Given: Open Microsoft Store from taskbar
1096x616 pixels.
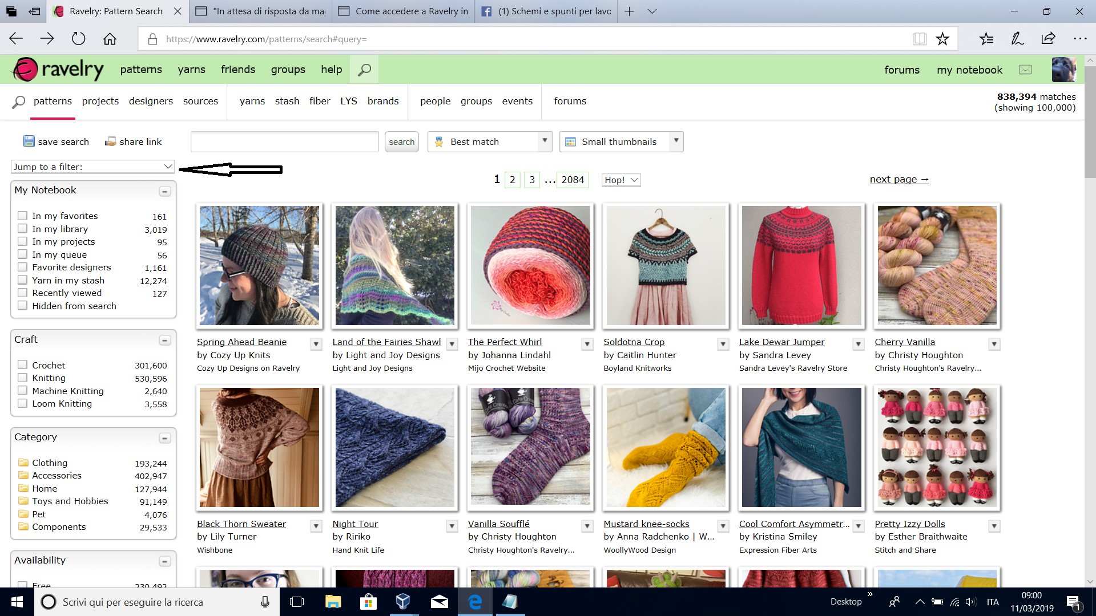Looking at the screenshot, I should [x=368, y=602].
